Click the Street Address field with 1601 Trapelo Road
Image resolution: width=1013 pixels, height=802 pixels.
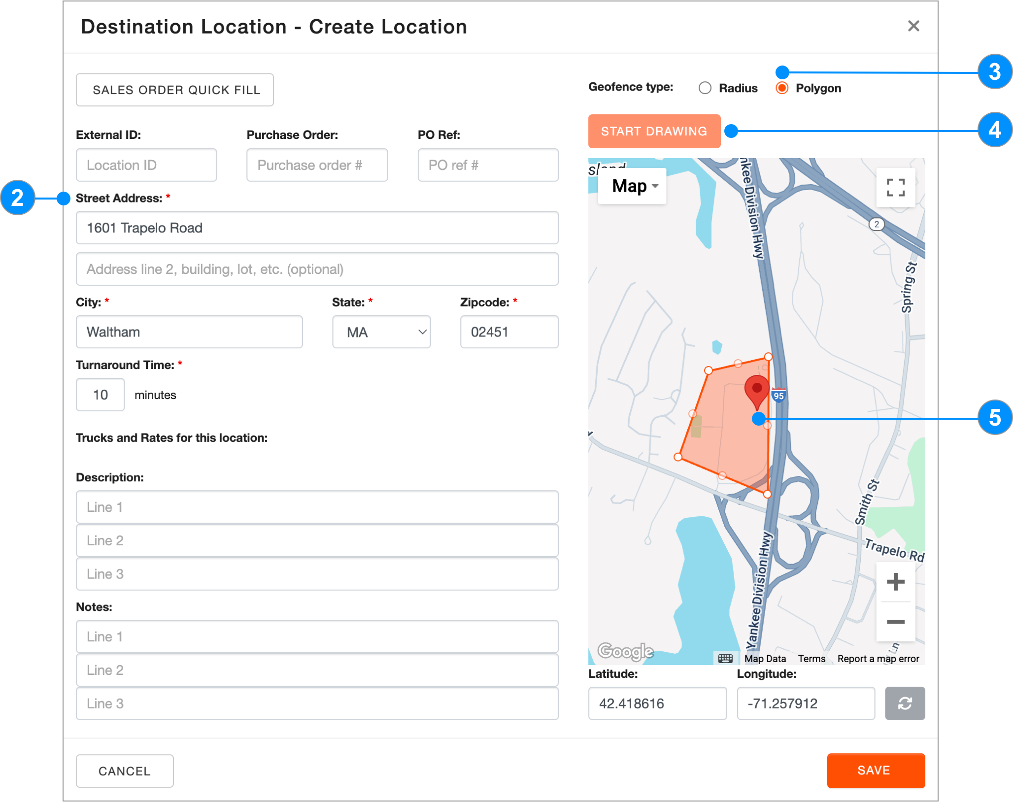pos(317,228)
